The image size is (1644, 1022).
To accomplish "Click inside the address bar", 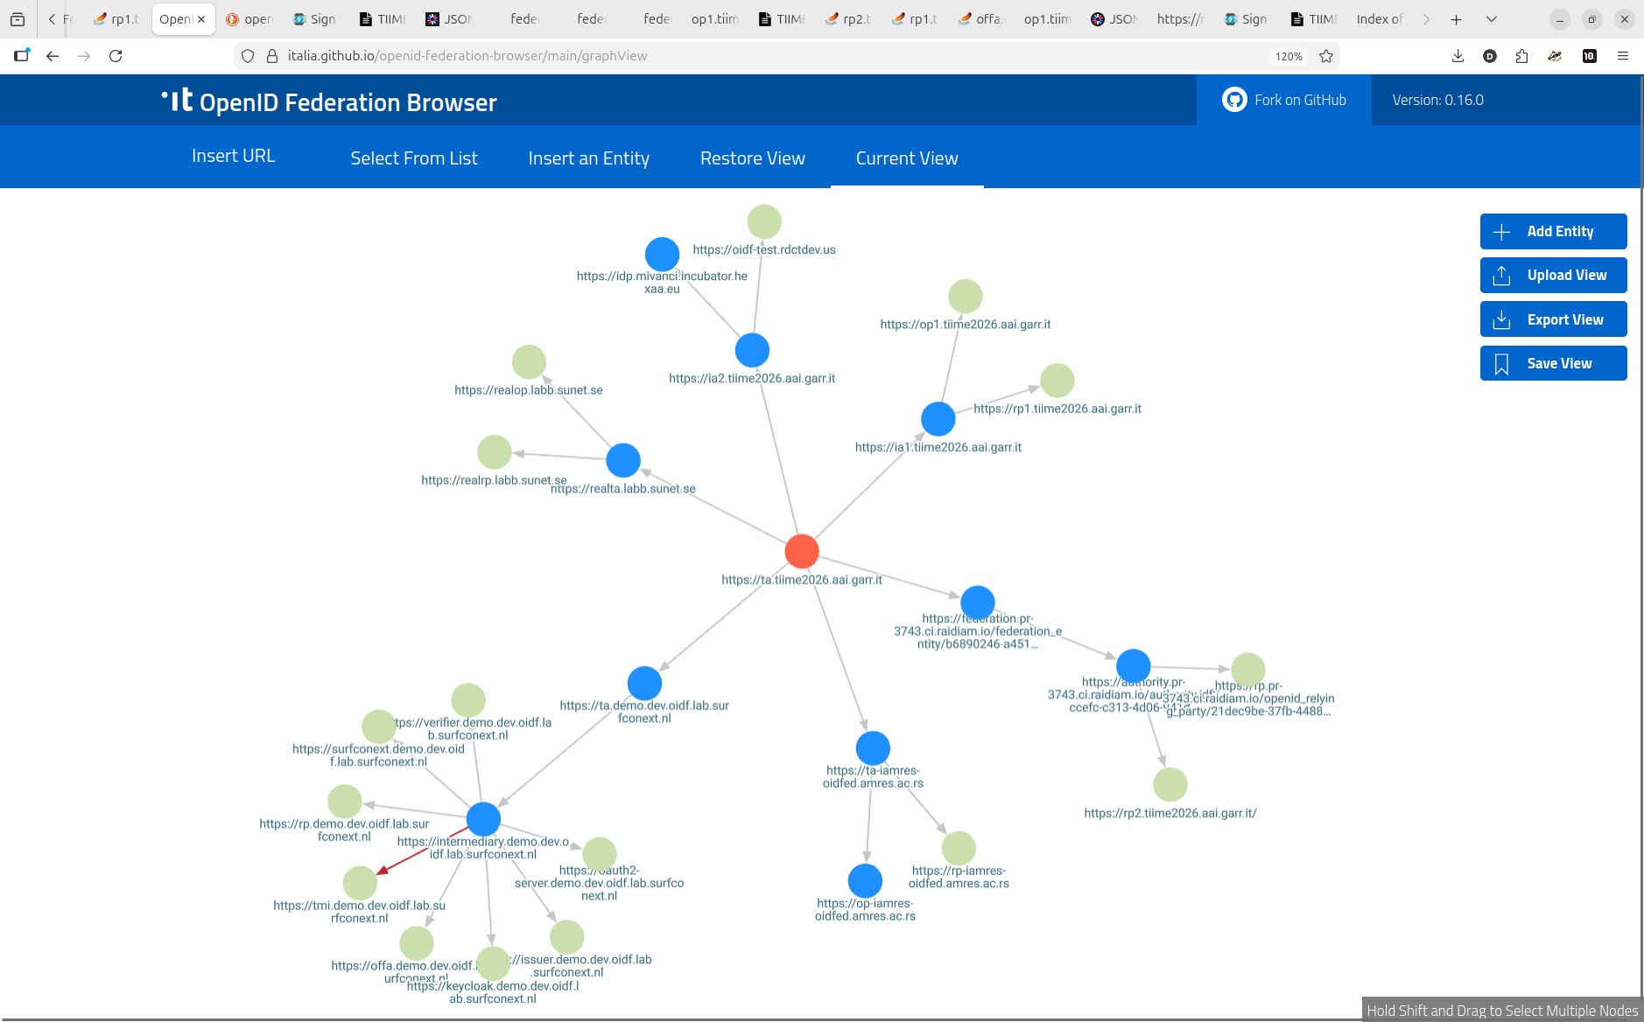I will 613,55.
